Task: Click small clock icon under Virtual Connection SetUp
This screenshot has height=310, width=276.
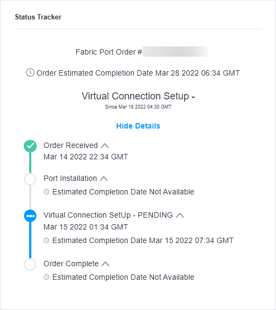Action: 46,240
